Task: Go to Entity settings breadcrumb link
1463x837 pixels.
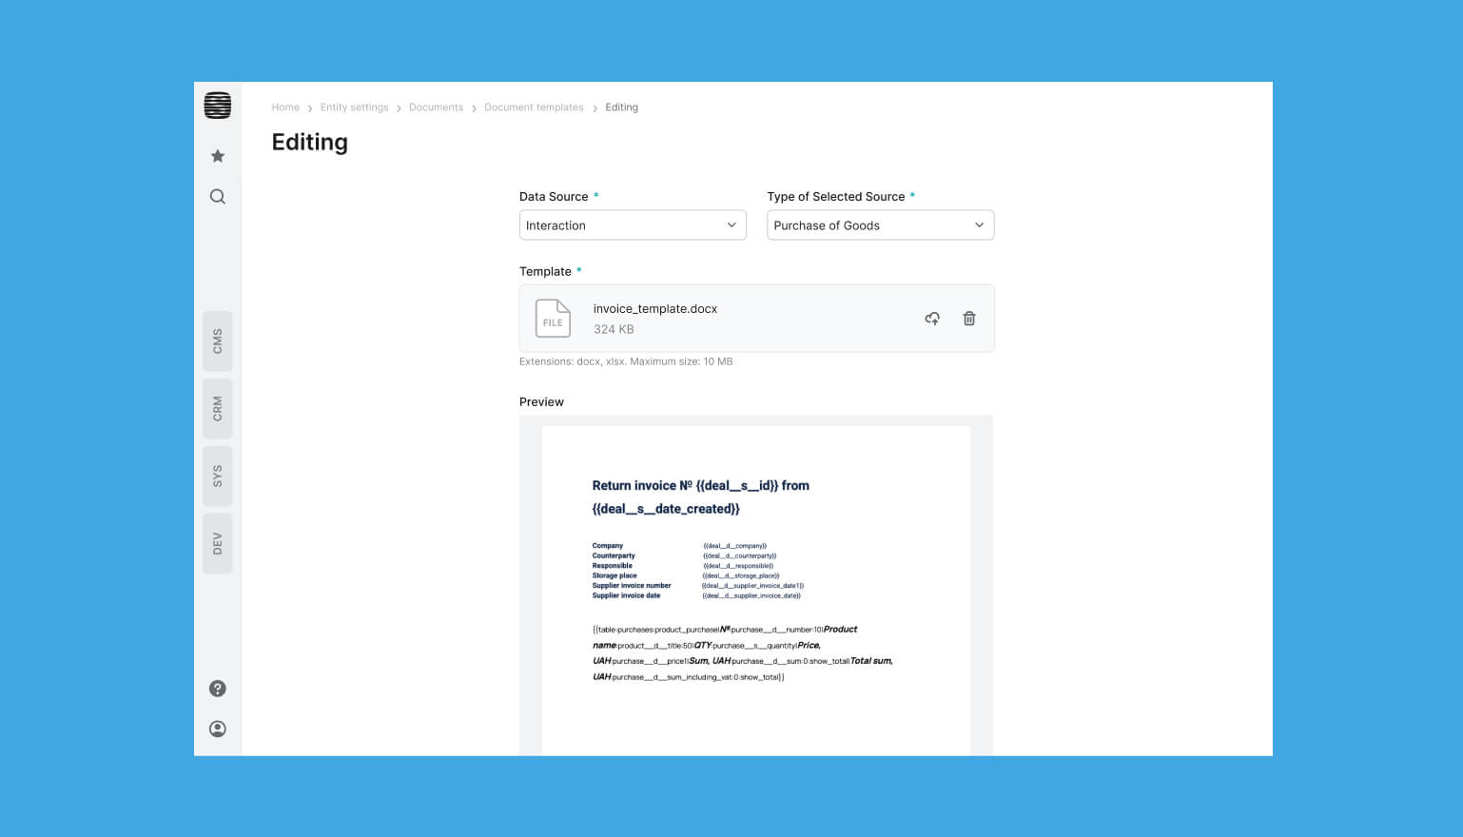Action: click(354, 107)
